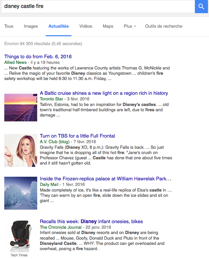
Task: Click The Chronicle Journal source label
Action: pyautogui.click(x=61, y=227)
